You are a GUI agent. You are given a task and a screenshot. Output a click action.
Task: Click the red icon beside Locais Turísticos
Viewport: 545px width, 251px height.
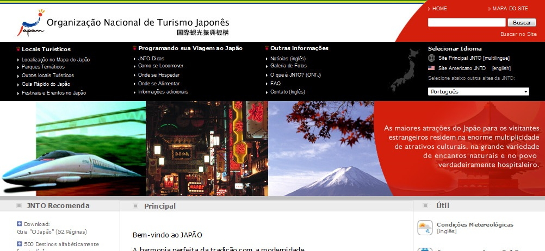[18, 49]
